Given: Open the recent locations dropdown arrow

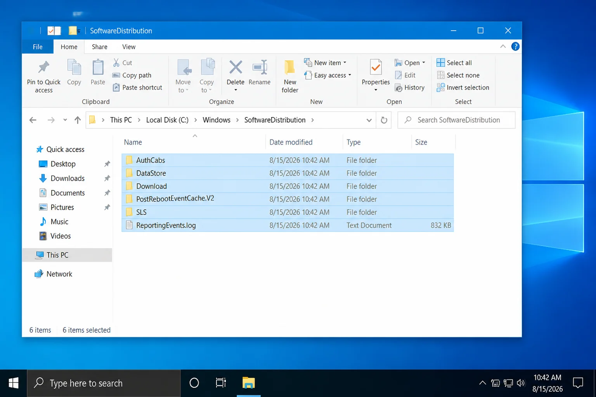Looking at the screenshot, I should click(65, 120).
